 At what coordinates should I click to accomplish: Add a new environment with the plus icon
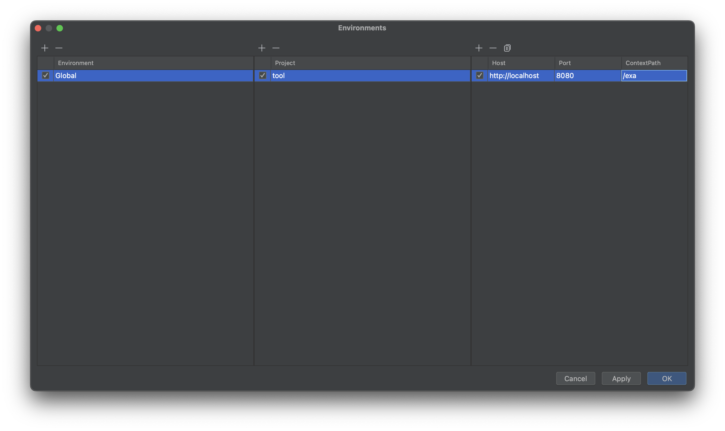45,48
